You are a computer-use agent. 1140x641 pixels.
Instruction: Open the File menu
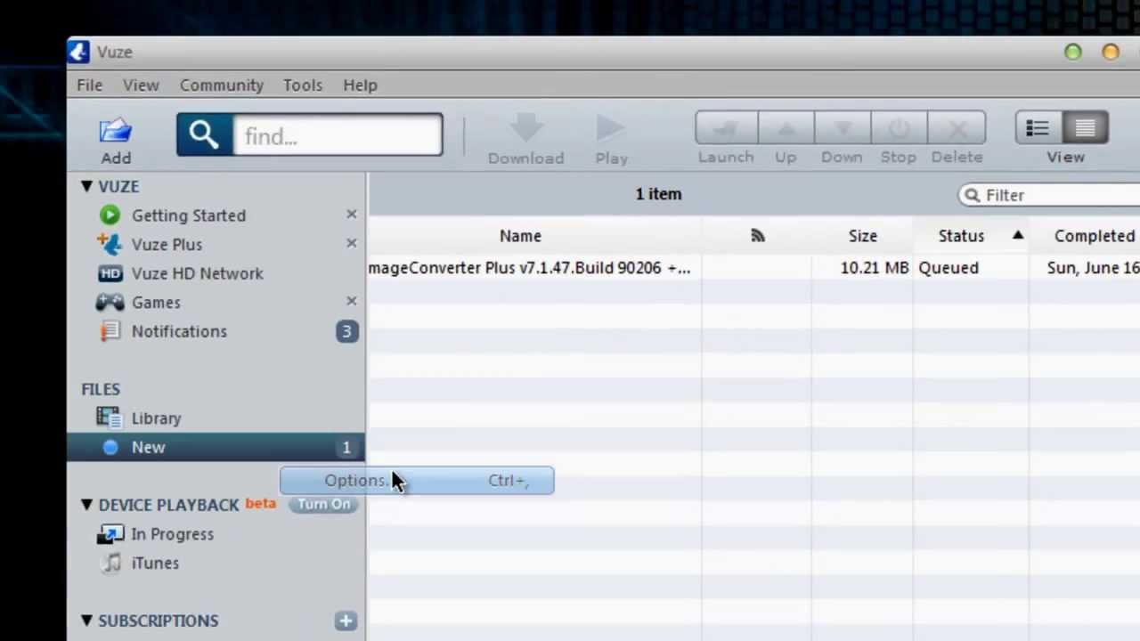tap(89, 85)
